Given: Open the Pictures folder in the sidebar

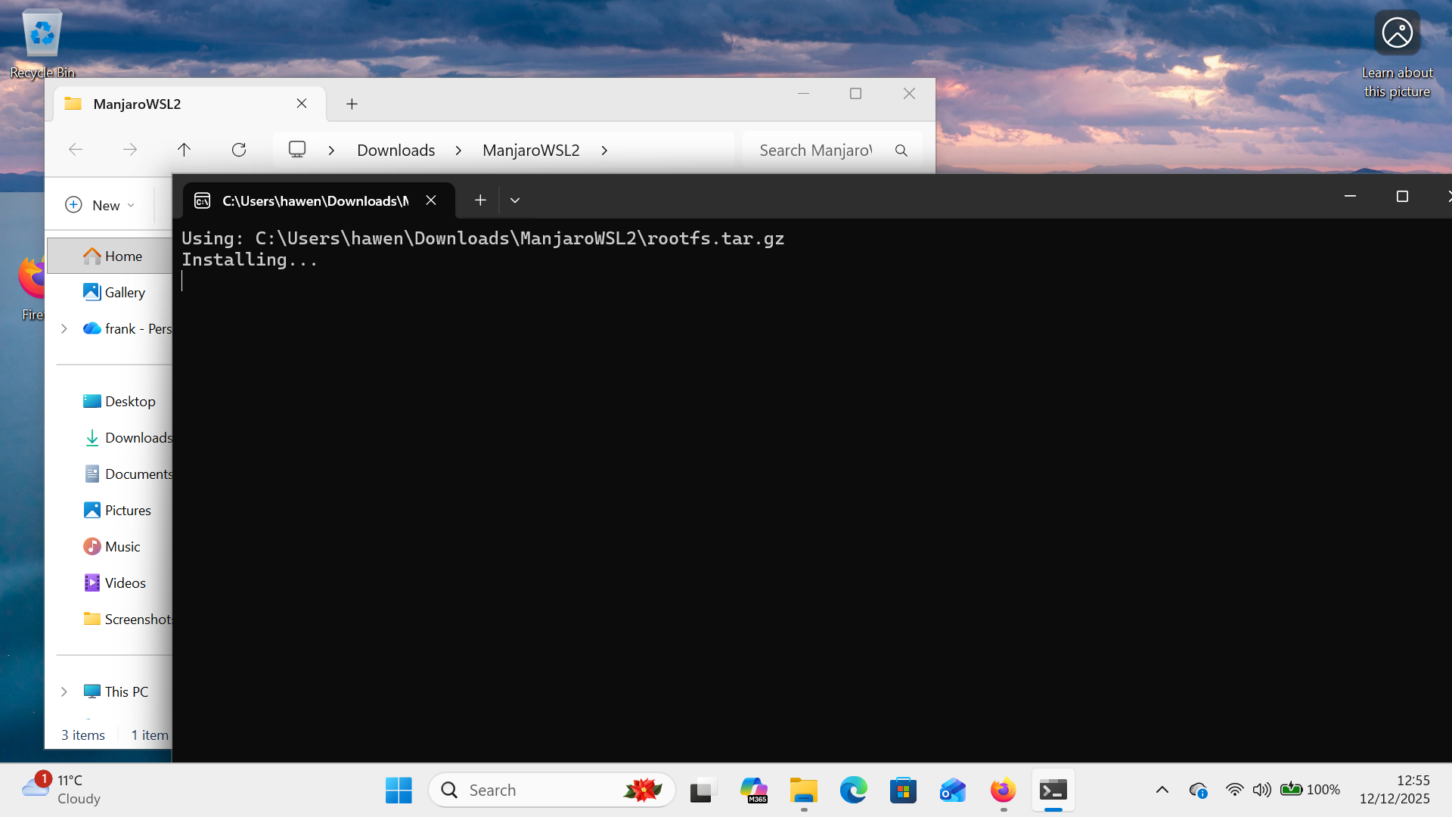Looking at the screenshot, I should pyautogui.click(x=127, y=510).
